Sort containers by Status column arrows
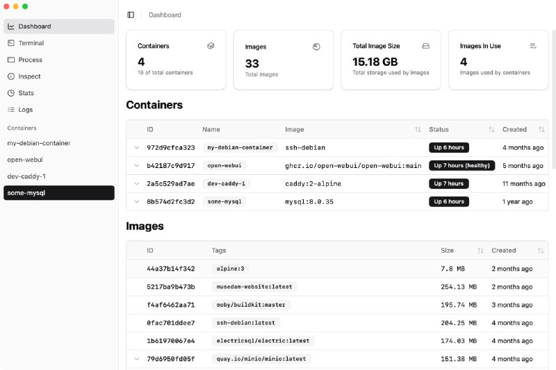 [491, 130]
